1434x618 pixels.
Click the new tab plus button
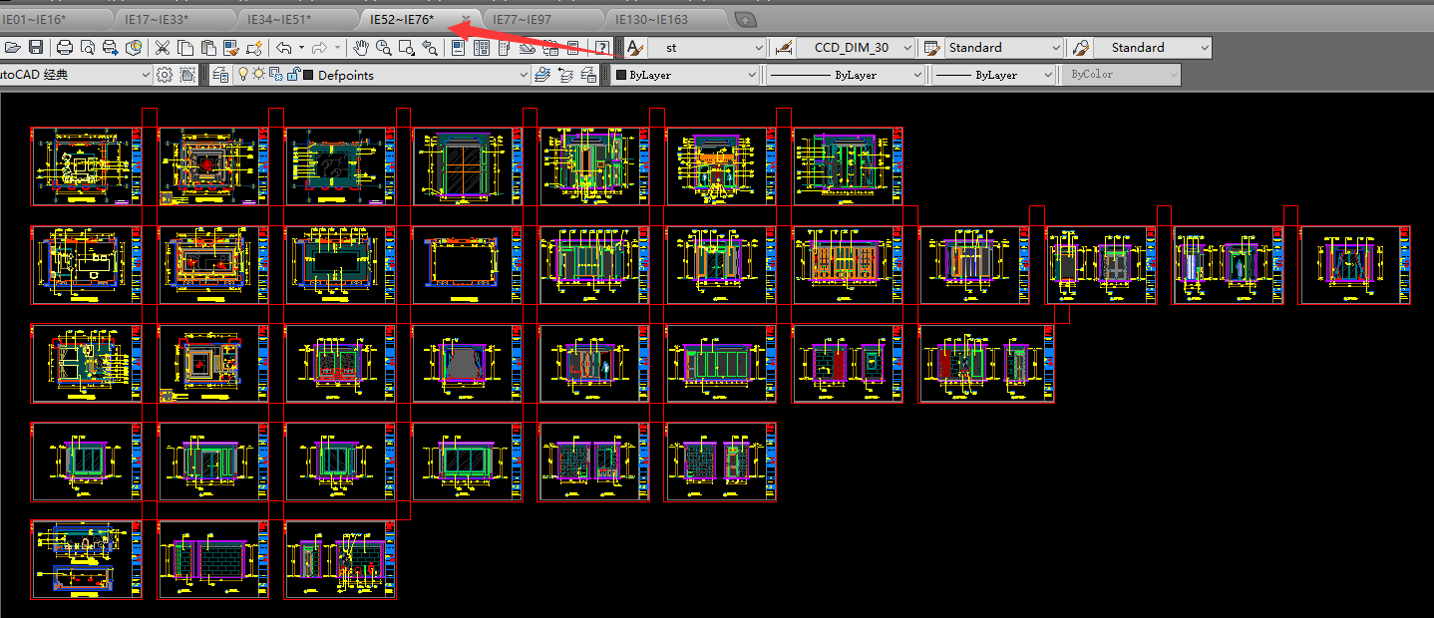[x=746, y=19]
